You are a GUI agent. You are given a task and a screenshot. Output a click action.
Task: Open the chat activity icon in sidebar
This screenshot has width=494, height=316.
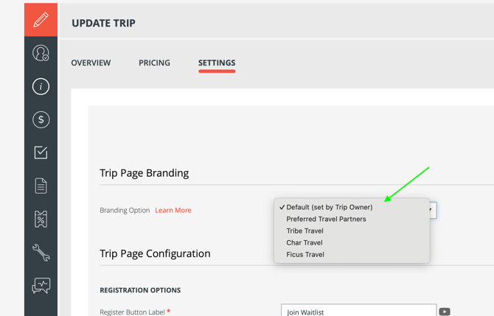41,286
